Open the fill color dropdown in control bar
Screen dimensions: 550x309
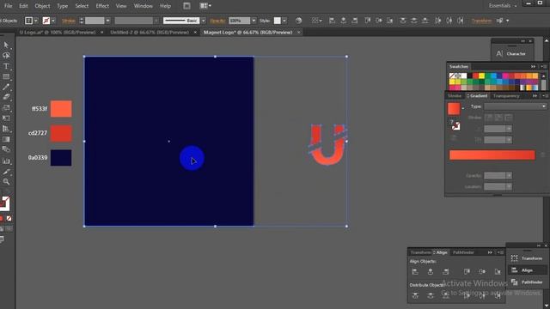coord(36,21)
